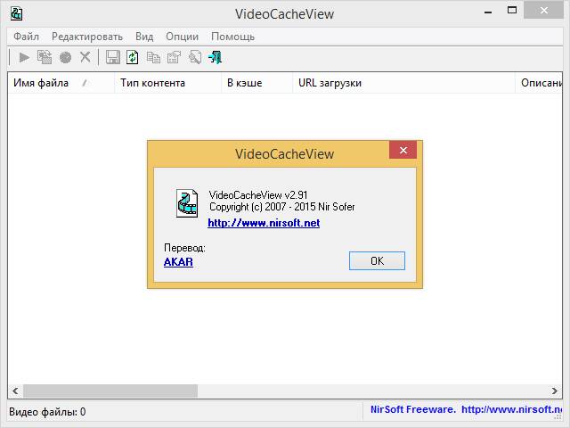Click the Exit door toolbar icon

(216, 57)
